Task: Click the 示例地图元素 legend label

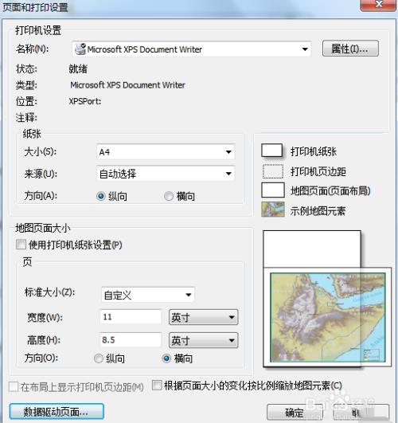Action: (318, 211)
